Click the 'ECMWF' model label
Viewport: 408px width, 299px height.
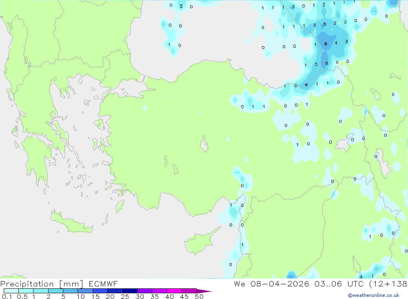coord(103,283)
